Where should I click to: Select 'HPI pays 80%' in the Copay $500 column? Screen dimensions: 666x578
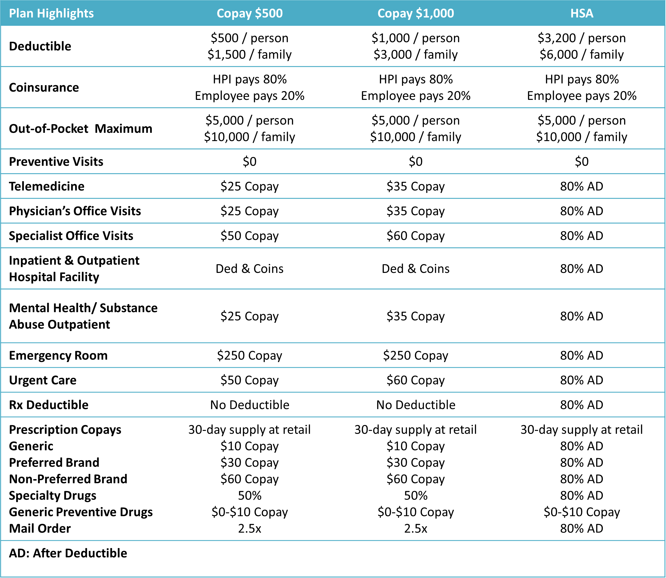pyautogui.click(x=250, y=79)
